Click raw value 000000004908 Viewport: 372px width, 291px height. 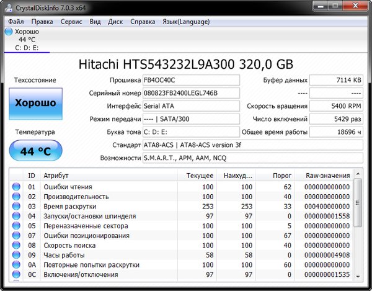(327, 255)
